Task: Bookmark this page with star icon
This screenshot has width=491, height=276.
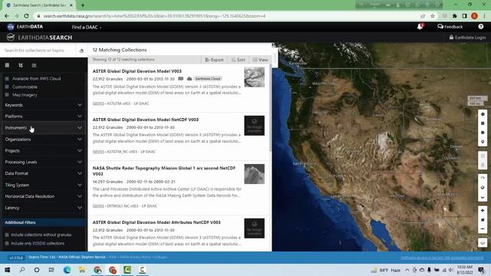Action: coord(433,16)
